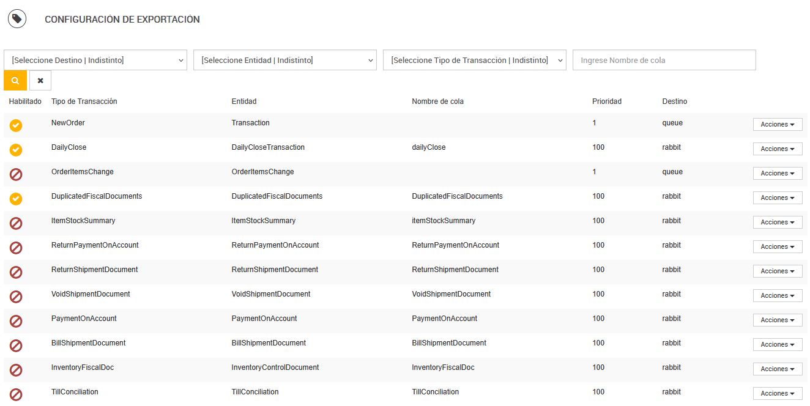This screenshot has width=810, height=406.
Task: Click the disabled status icon for PaymentOnAccount
Action: [16, 321]
